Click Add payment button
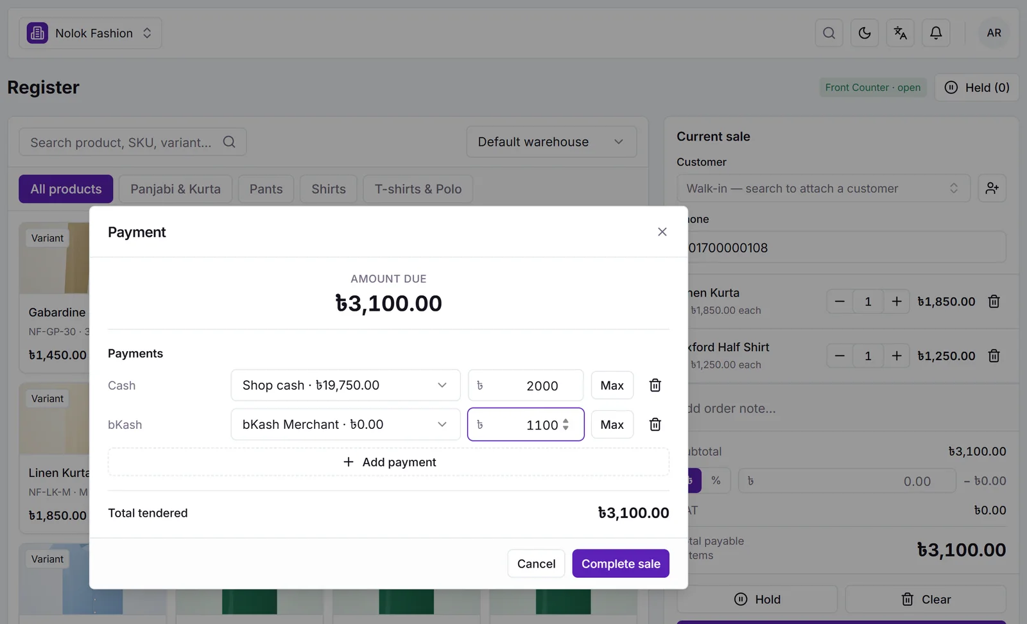This screenshot has width=1027, height=624. 388,462
